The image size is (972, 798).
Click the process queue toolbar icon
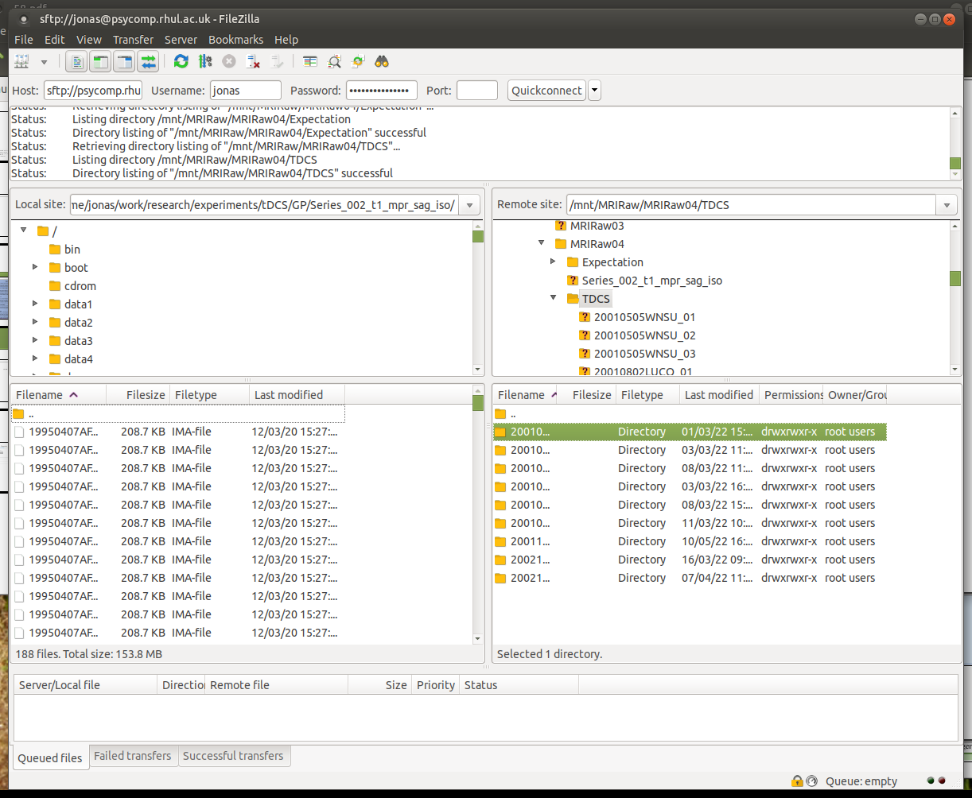point(205,61)
